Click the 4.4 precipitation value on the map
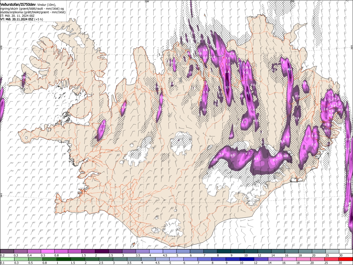The height and width of the screenshot is (265, 353). [290, 70]
